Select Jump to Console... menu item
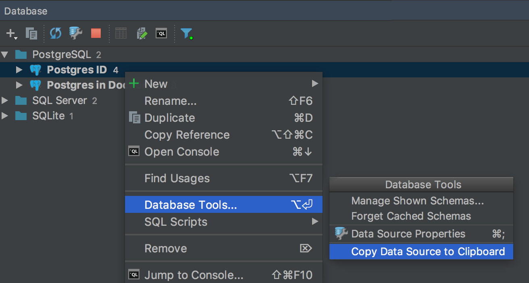 tap(224, 275)
